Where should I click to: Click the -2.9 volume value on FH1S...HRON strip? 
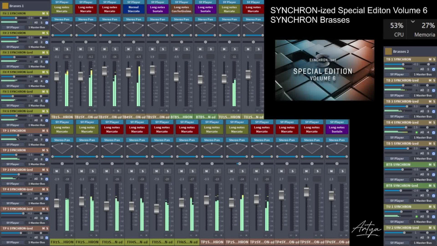(x=57, y=179)
